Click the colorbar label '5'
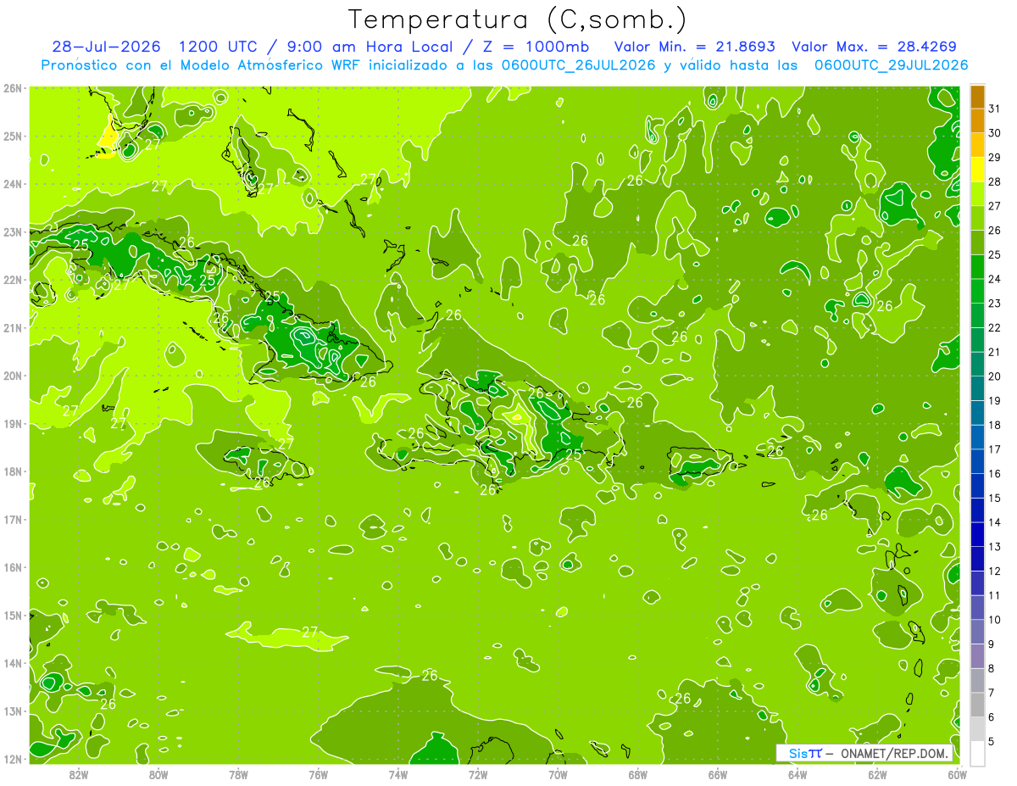Image resolution: width=1017 pixels, height=786 pixels. (x=992, y=742)
